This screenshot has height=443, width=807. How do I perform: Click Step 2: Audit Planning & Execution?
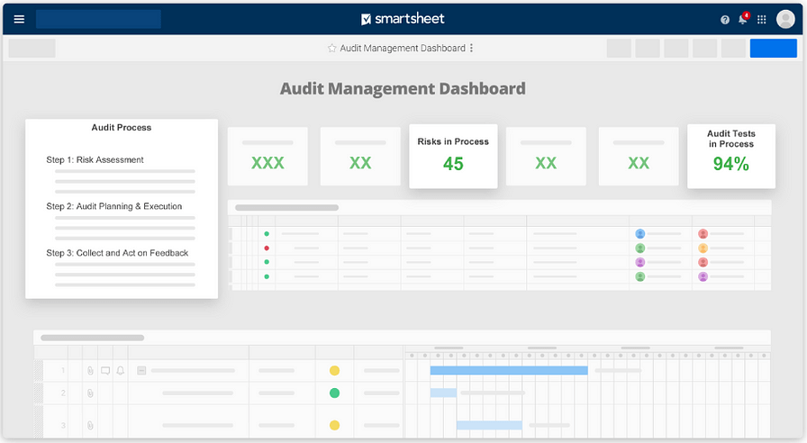(x=113, y=206)
